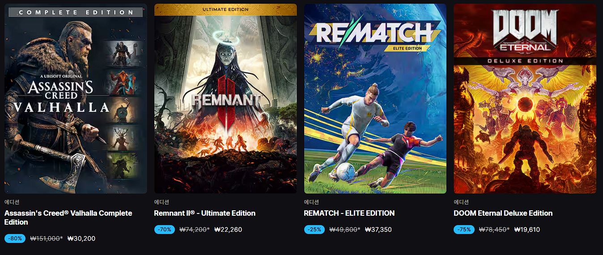Open the DOOM Eternal Deluxe Edition cover

(525, 99)
